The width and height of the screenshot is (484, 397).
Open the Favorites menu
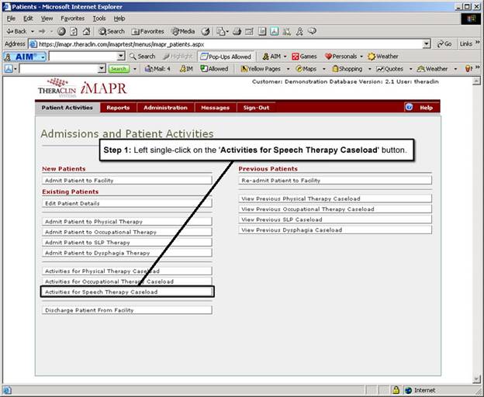tap(72, 18)
